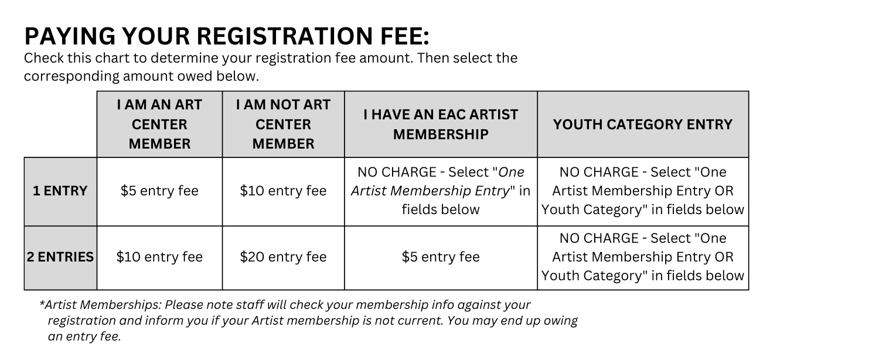Click the PAYING YOUR REGISTRATION FEE heading
Screen dimensions: 879x351
pyautogui.click(x=227, y=37)
